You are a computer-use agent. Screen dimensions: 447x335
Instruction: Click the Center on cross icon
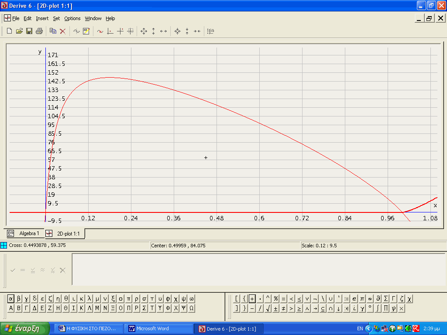tap(120, 31)
